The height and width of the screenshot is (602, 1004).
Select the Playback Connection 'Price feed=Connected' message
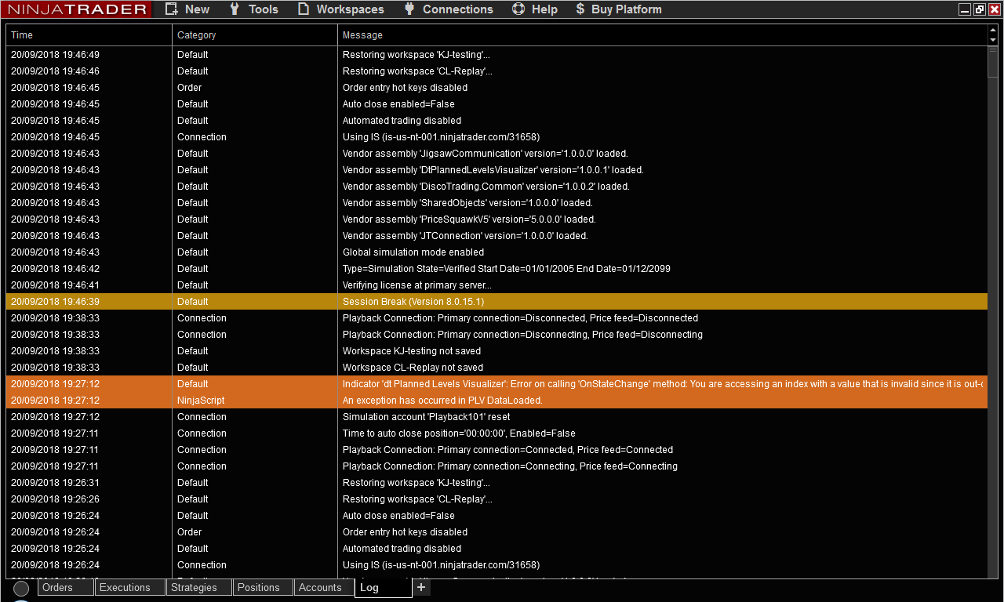pyautogui.click(x=507, y=450)
